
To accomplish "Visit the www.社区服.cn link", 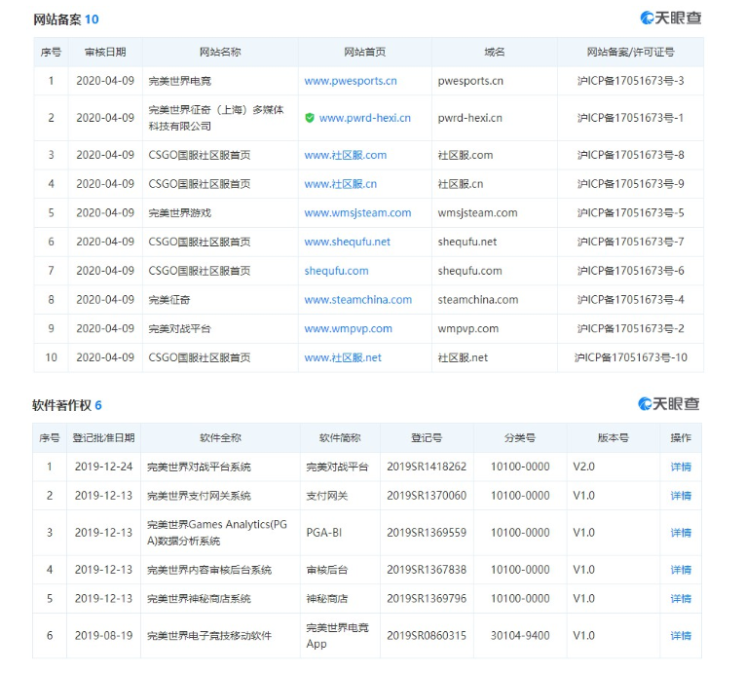I will pyautogui.click(x=341, y=184).
